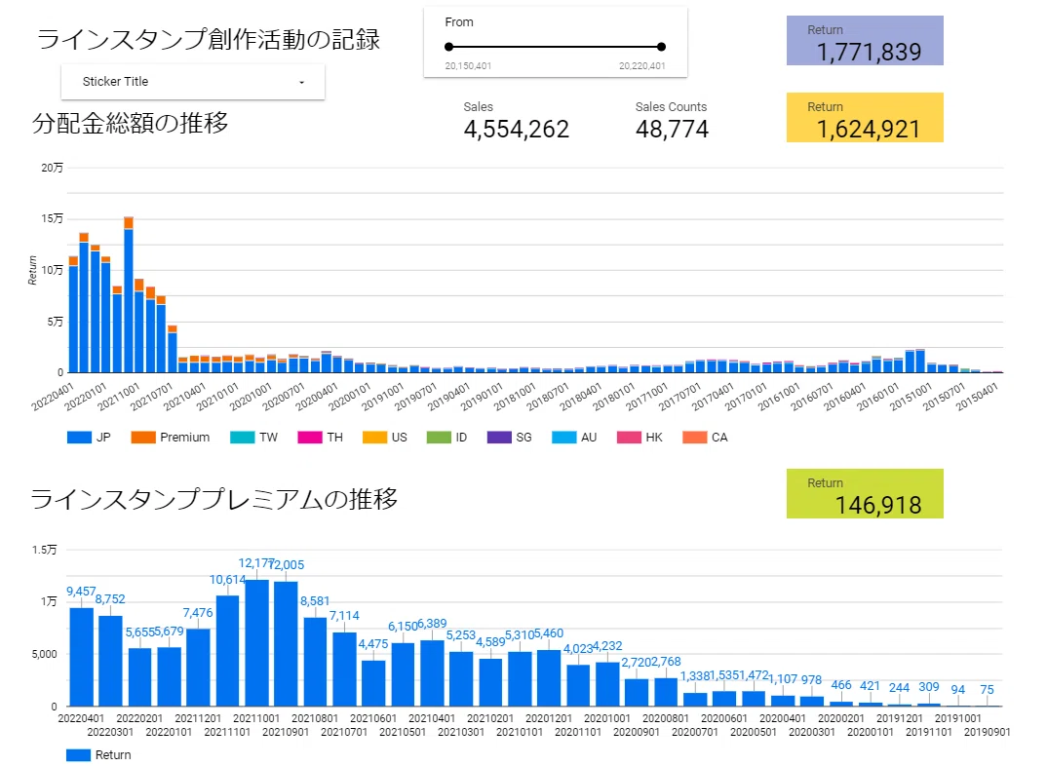Click the bar labeled 12,005
This screenshot has width=1047, height=766.
(286, 644)
